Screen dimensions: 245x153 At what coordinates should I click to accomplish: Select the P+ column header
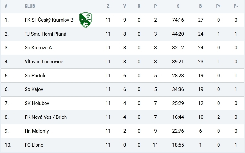click(x=219, y=6)
